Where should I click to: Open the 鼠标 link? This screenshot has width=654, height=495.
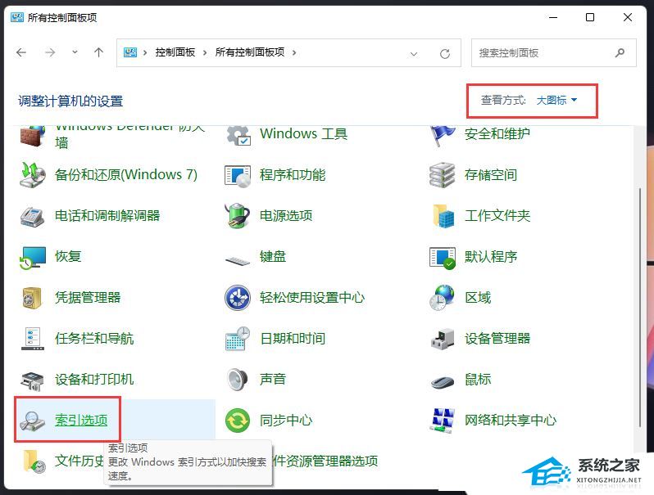click(478, 380)
